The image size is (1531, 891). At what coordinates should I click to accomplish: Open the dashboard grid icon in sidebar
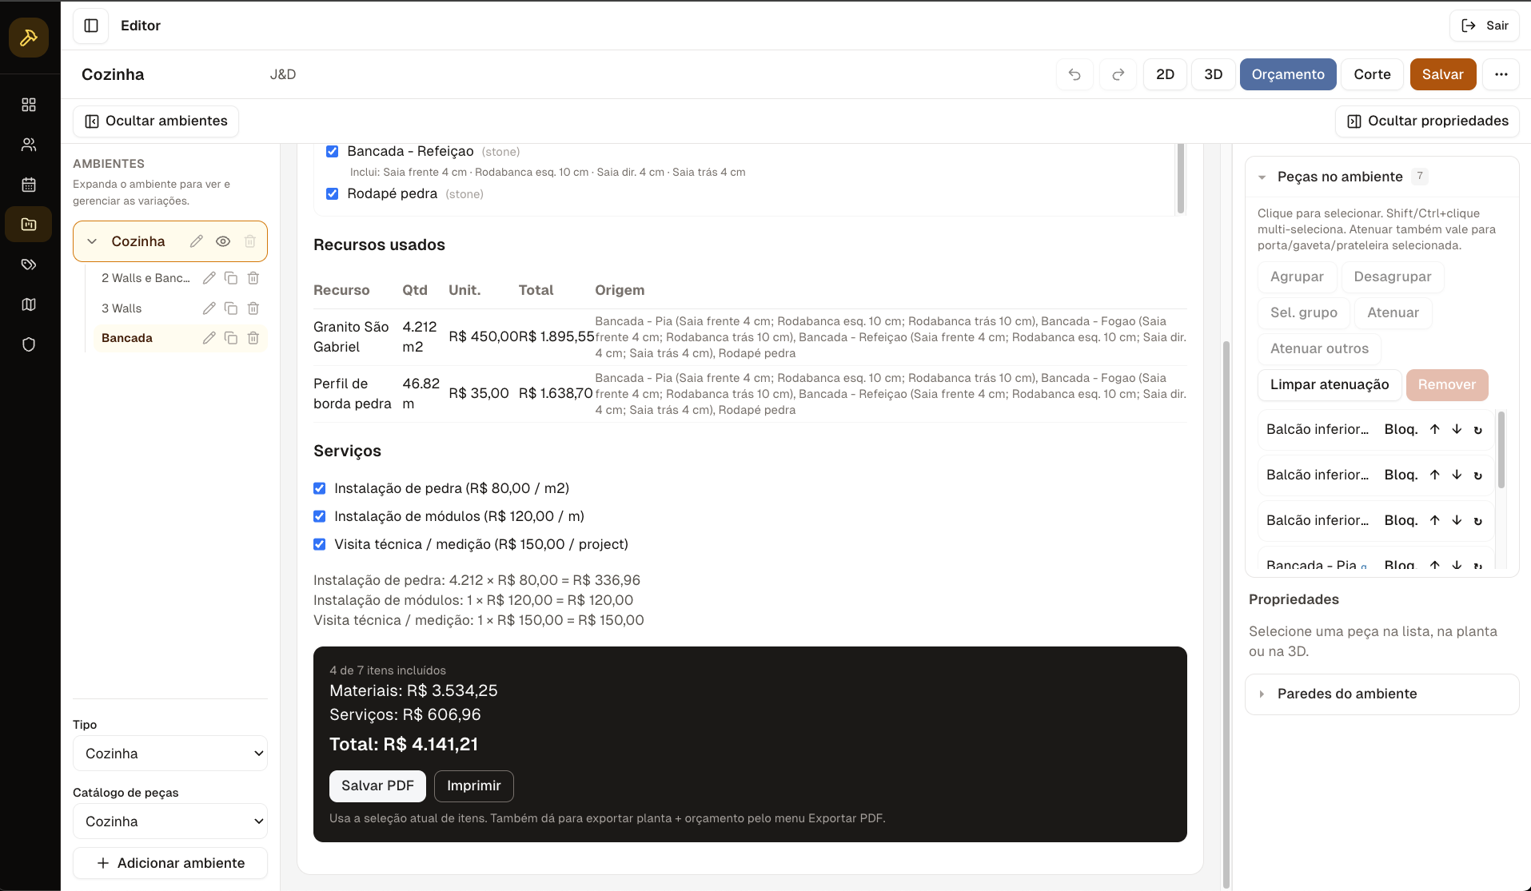click(x=29, y=105)
